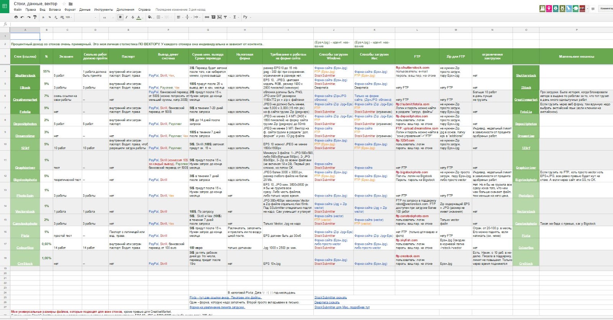Click the olive cats collaborator avatar
Image resolution: width=613 pixels, height=320 pixels.
(542, 8)
